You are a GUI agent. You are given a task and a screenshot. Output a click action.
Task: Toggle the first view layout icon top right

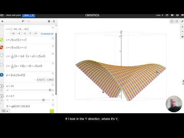[x=172, y=21]
